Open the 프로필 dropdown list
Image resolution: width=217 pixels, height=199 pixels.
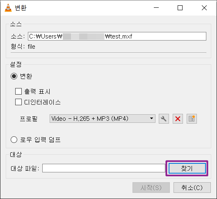pyautogui.click(x=103, y=118)
